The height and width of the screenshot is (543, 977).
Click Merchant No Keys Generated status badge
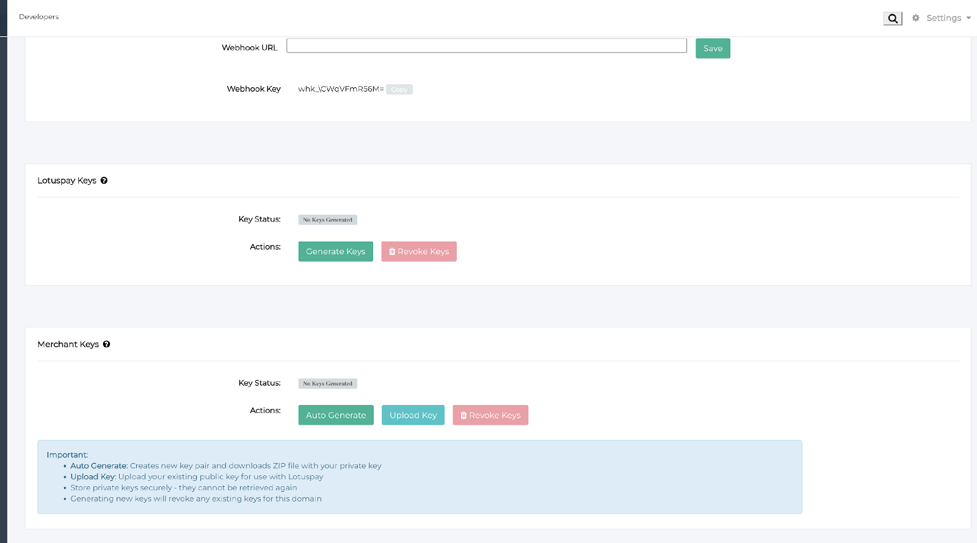coord(327,384)
